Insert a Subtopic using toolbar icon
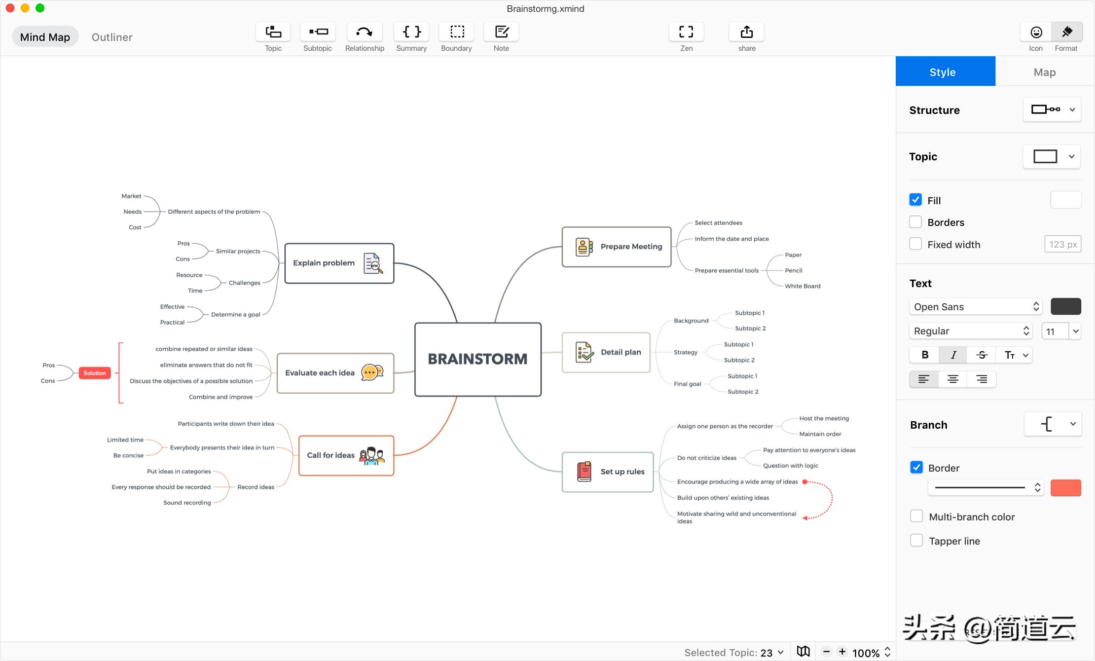Image resolution: width=1095 pixels, height=661 pixels. [318, 32]
